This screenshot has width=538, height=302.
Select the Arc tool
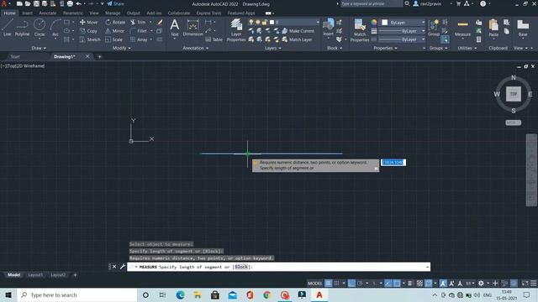(x=55, y=28)
